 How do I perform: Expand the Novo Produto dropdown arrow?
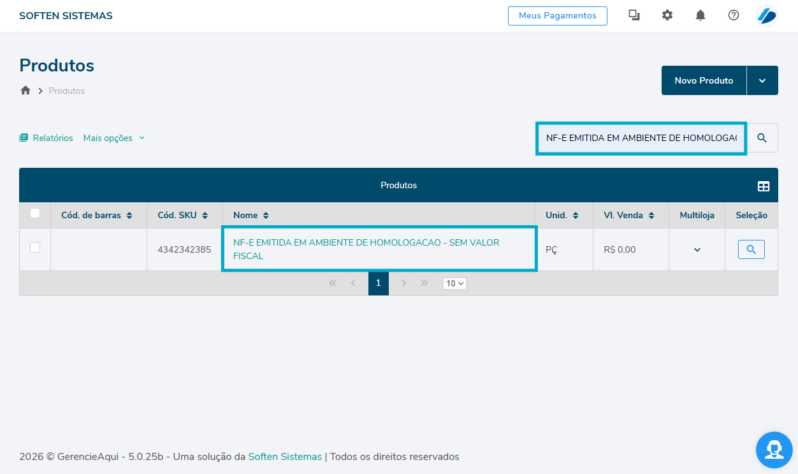click(762, 80)
